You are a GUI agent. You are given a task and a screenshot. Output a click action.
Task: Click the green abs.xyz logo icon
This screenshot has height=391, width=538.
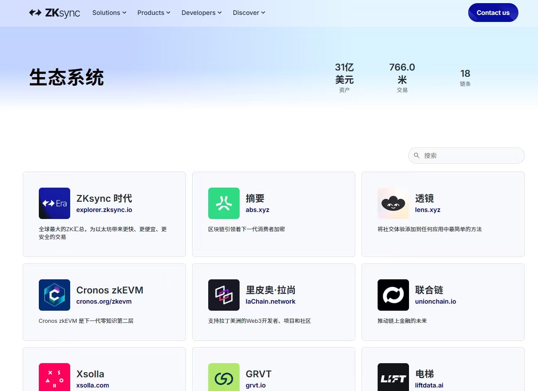click(x=224, y=203)
